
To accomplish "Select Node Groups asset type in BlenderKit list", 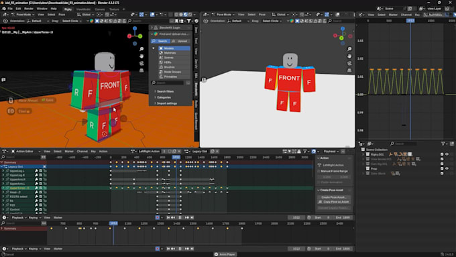I will pyautogui.click(x=174, y=72).
